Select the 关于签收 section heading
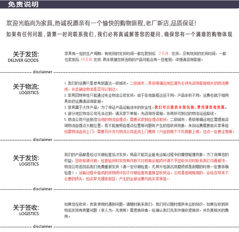 [x=25, y=207]
